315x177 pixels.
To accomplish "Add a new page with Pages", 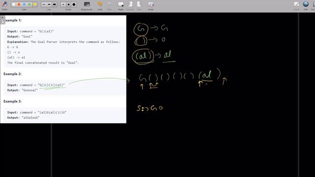I will pos(121,5).
